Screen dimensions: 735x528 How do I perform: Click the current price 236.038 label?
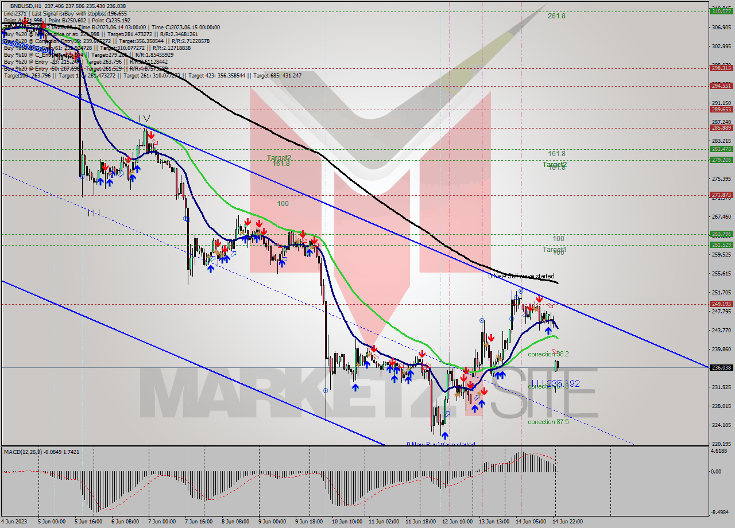click(721, 367)
